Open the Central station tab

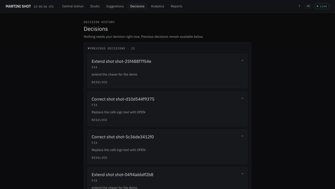point(73,6)
